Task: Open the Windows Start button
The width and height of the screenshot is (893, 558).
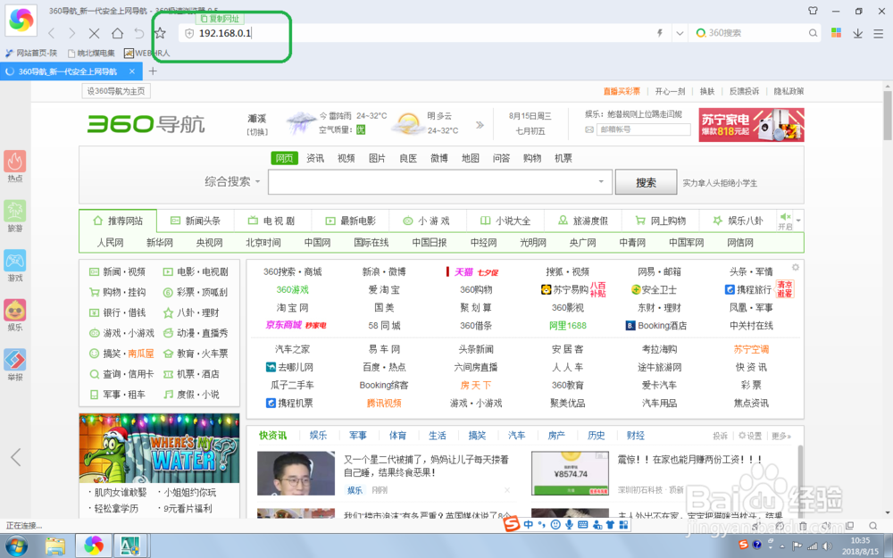Action: pos(16,546)
